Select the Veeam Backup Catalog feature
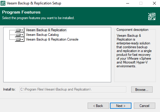The width and height of the screenshot is (160, 112). click(42, 35)
